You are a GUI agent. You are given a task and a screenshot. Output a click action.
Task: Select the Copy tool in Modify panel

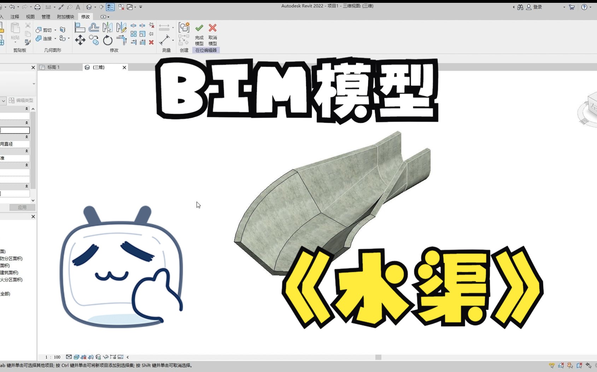pyautogui.click(x=94, y=40)
